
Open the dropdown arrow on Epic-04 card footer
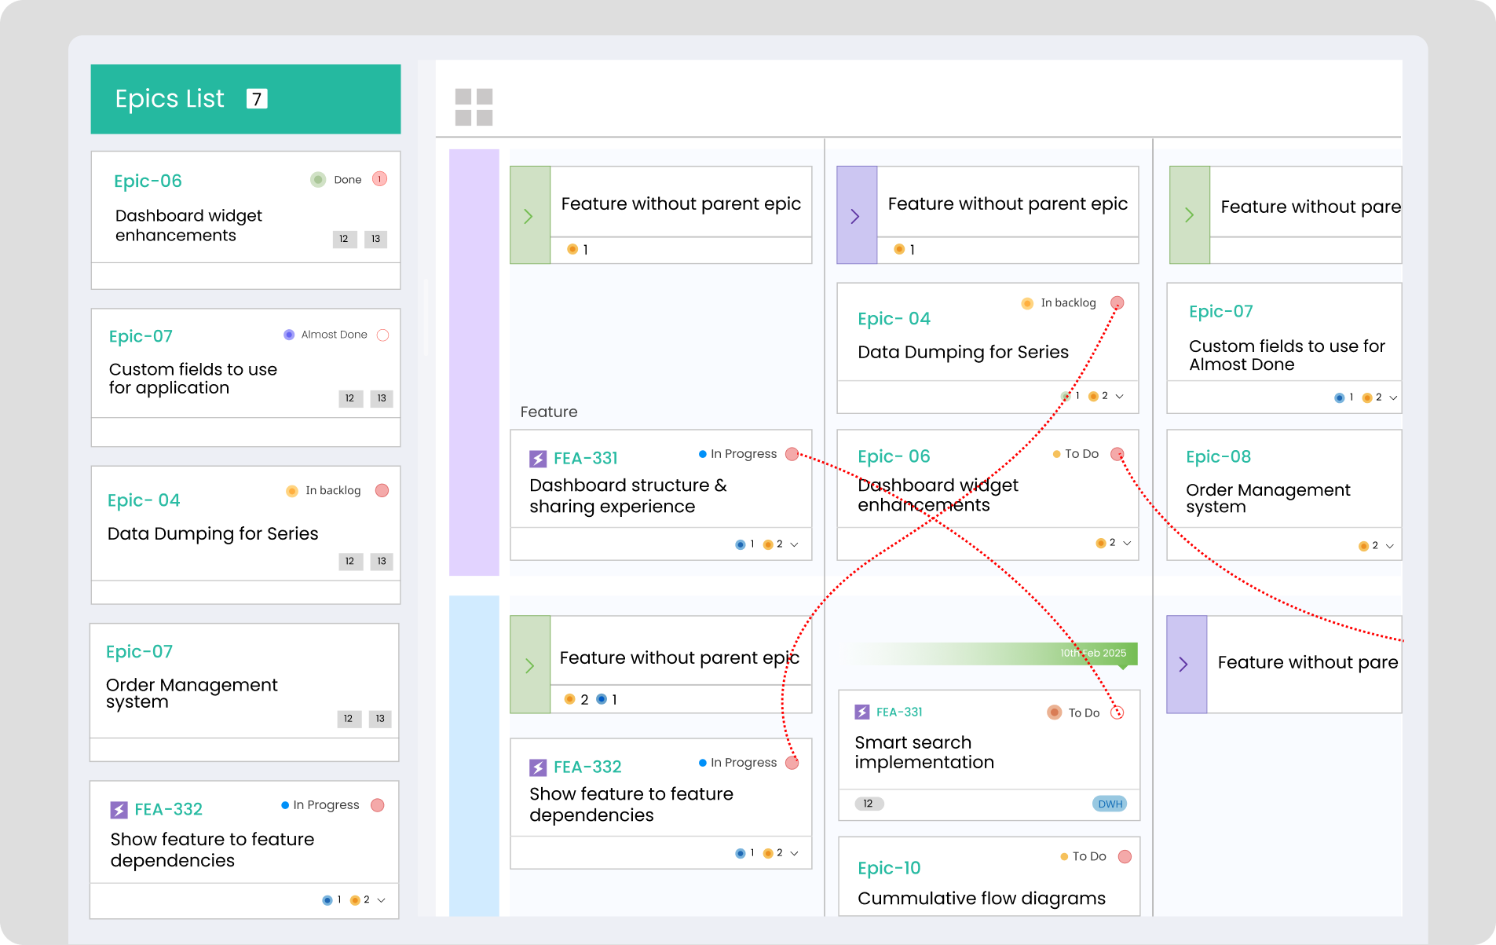click(x=1125, y=397)
